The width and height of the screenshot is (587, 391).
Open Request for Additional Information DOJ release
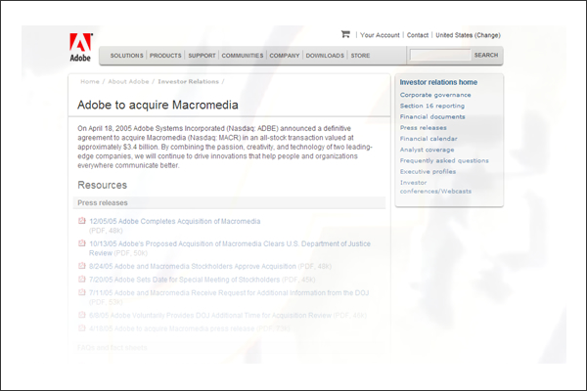(x=229, y=292)
